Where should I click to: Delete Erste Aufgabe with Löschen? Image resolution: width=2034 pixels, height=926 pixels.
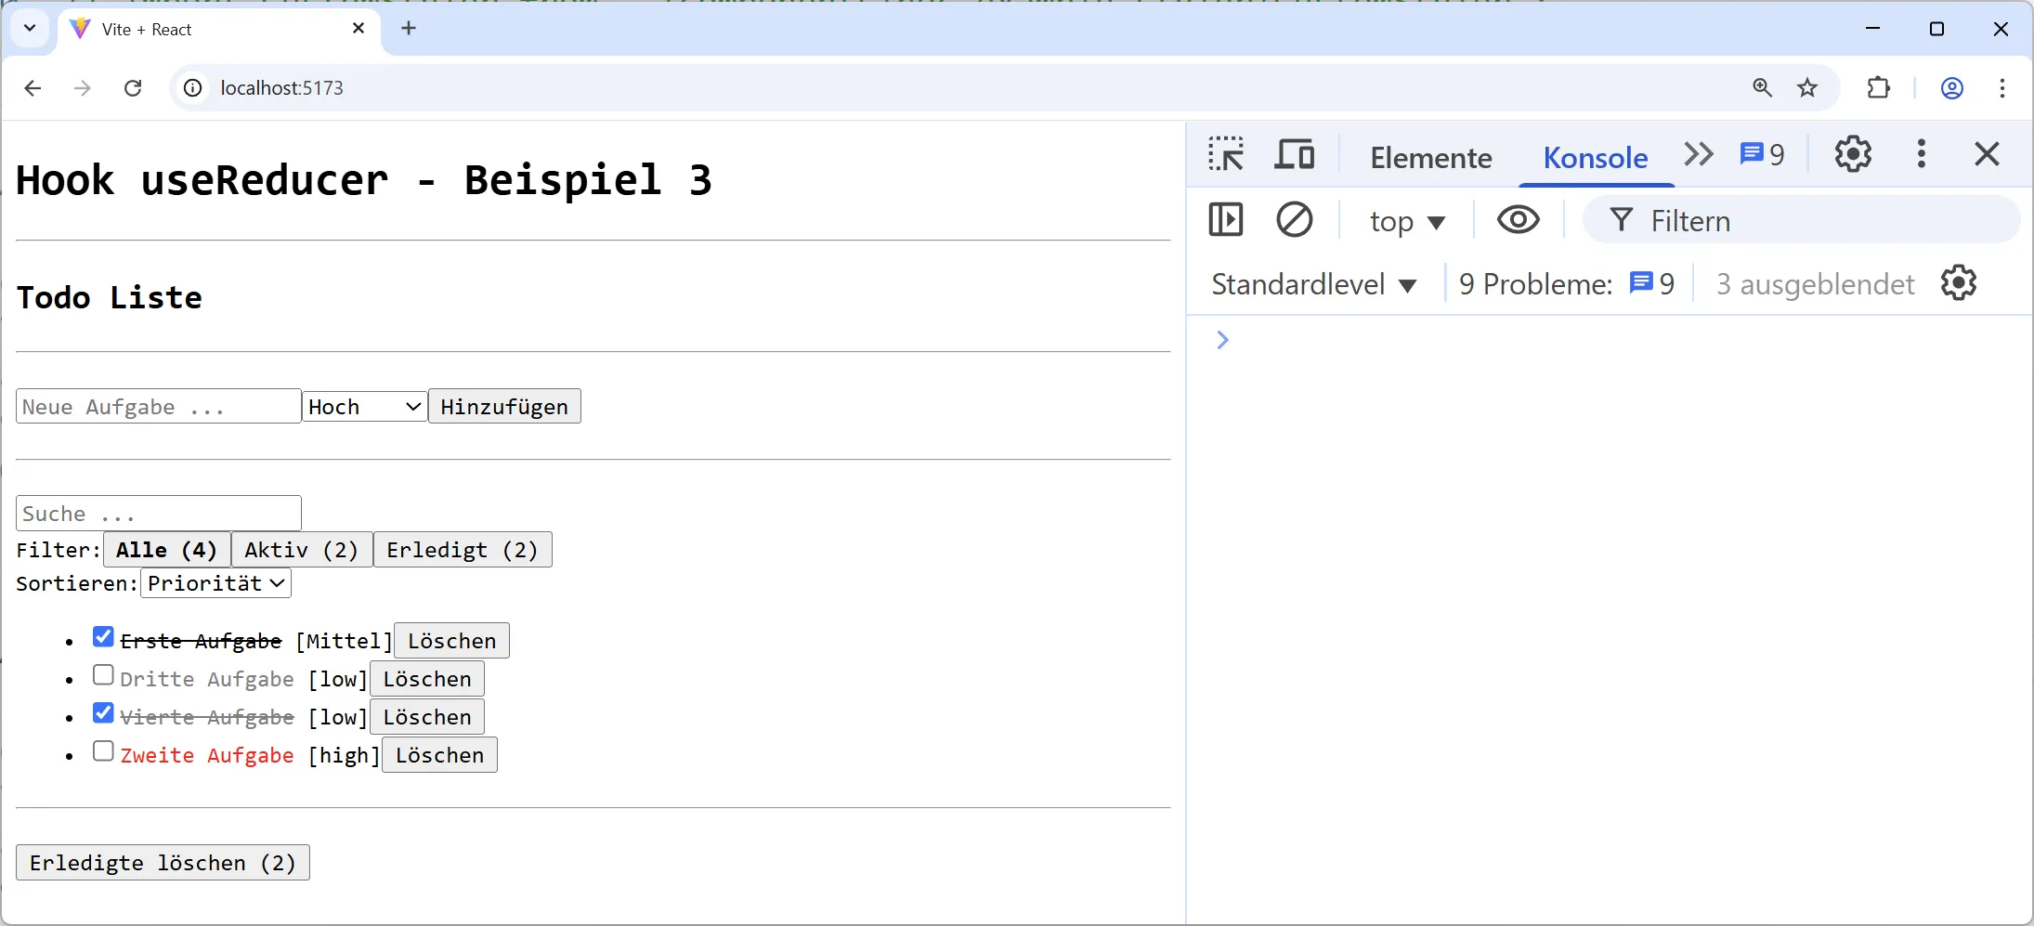(452, 641)
